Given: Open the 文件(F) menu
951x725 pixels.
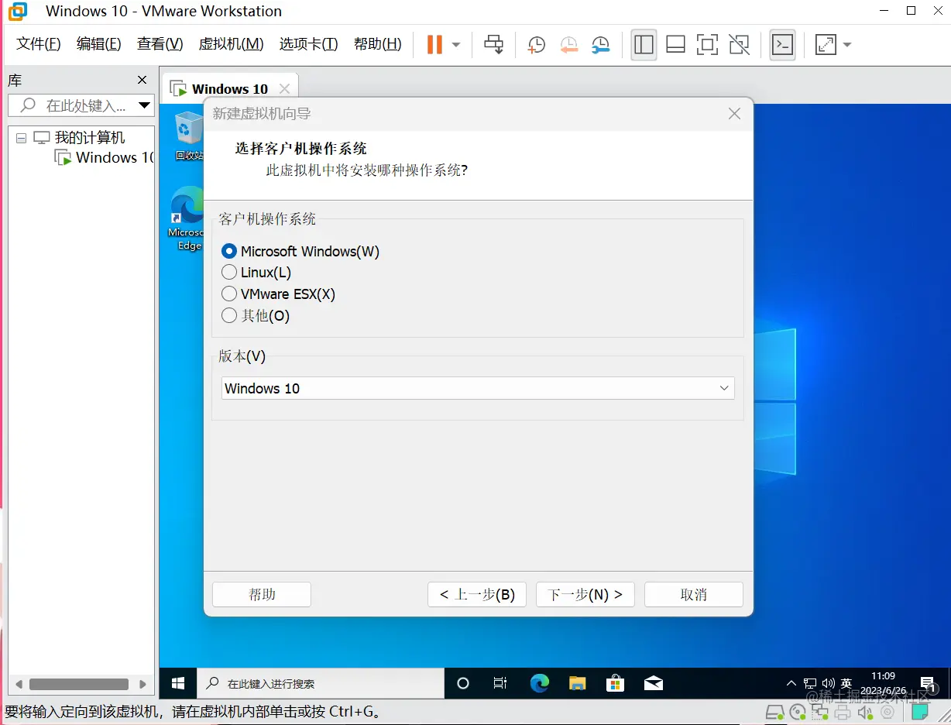Looking at the screenshot, I should [x=39, y=44].
